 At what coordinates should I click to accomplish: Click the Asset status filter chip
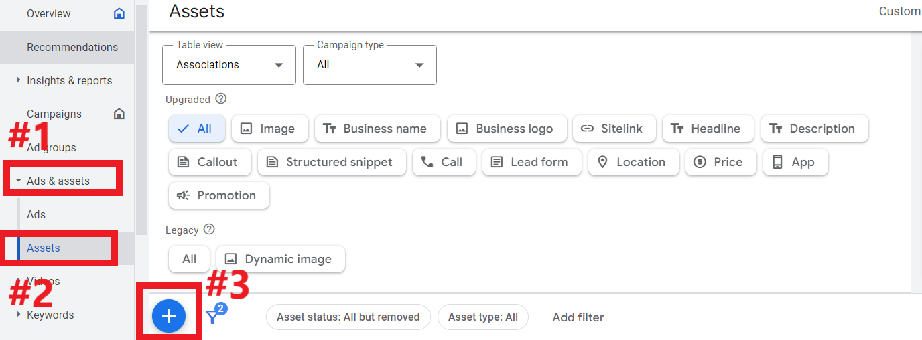coord(348,317)
